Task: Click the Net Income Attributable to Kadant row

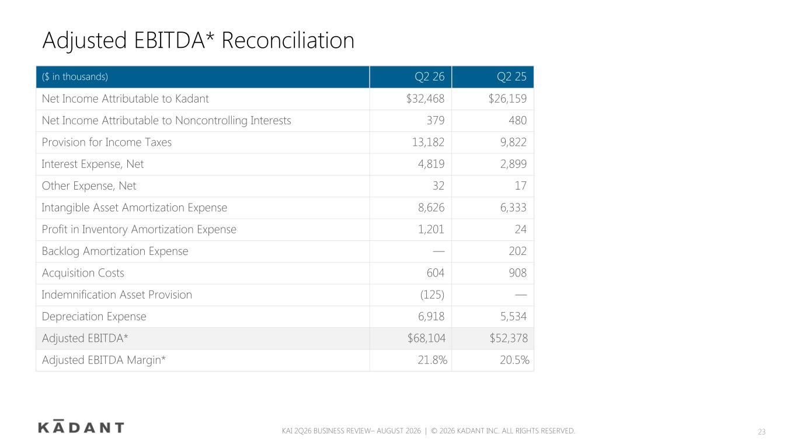Action: (285, 99)
